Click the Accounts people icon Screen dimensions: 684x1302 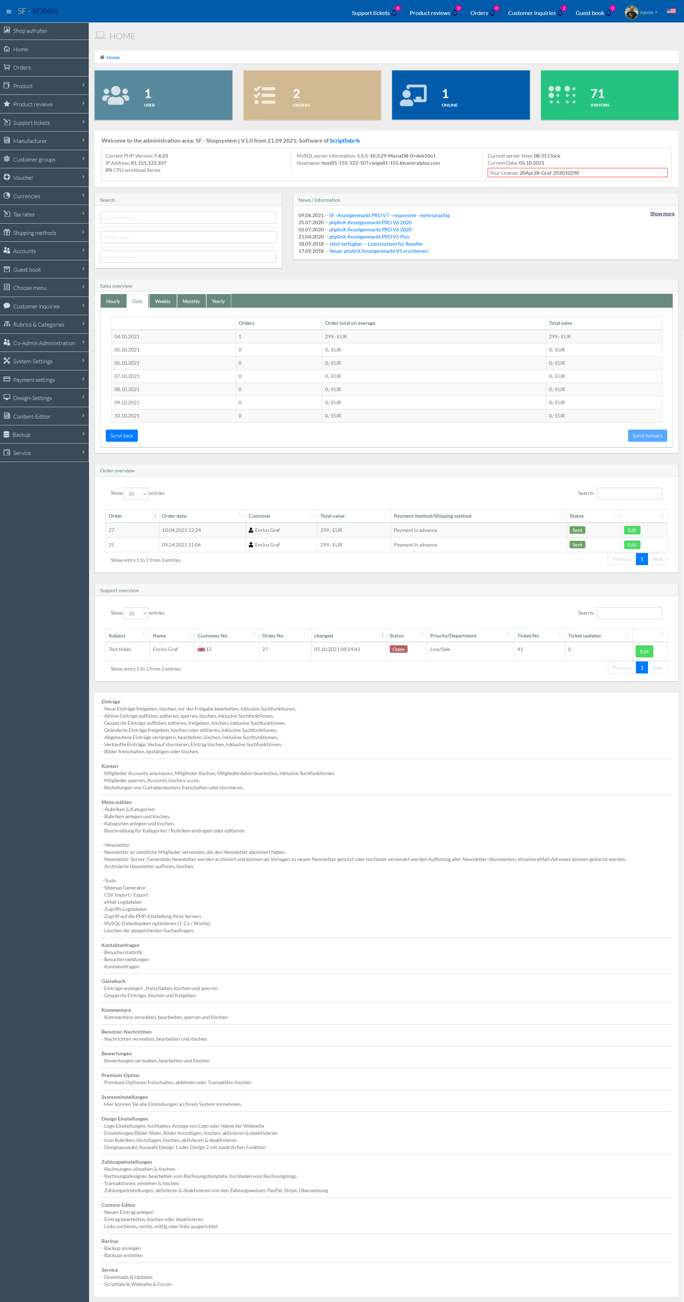[7, 251]
